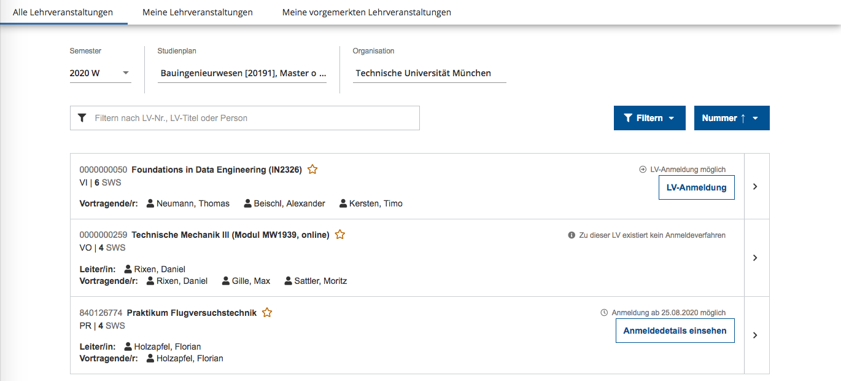Toggle star for Technische Mechanik III
The image size is (841, 381).
click(x=340, y=235)
